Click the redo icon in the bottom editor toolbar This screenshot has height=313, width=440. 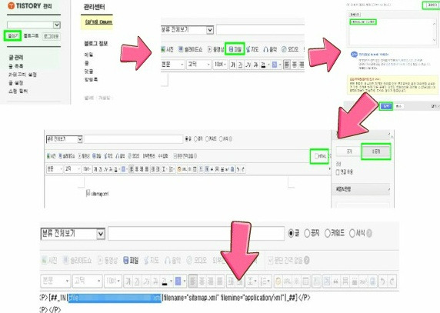[x=392, y=281]
